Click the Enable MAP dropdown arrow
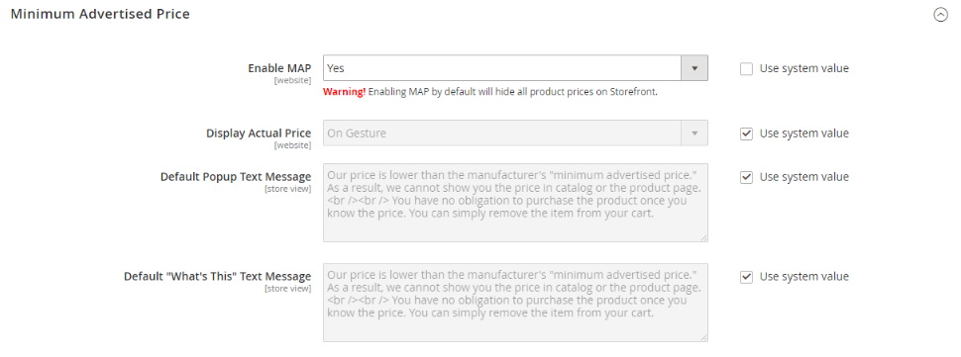The image size is (961, 357). [x=694, y=68]
